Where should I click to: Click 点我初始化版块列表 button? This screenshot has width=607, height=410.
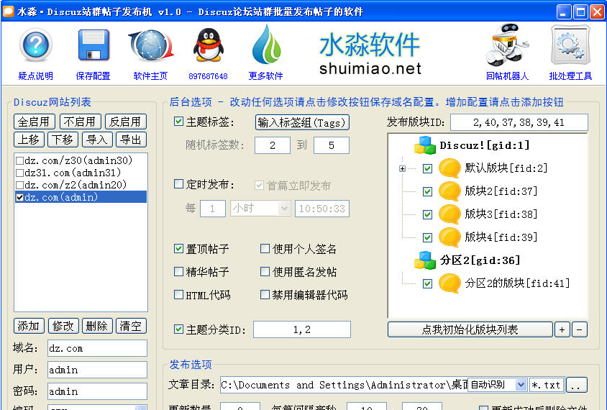click(470, 329)
